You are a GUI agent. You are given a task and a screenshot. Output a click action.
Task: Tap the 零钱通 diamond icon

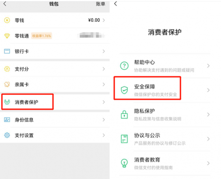(7, 36)
